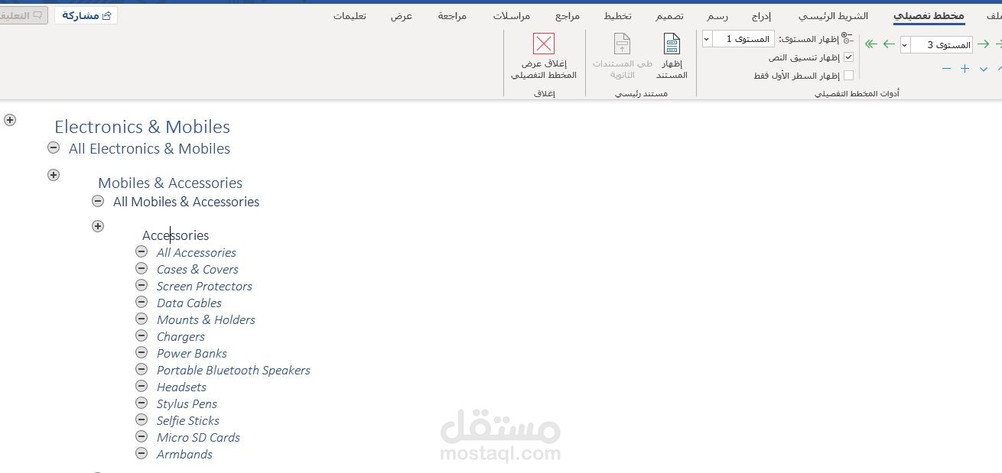
Task: Click the blue minus collapse icon in ribbon
Action: pyautogui.click(x=946, y=69)
